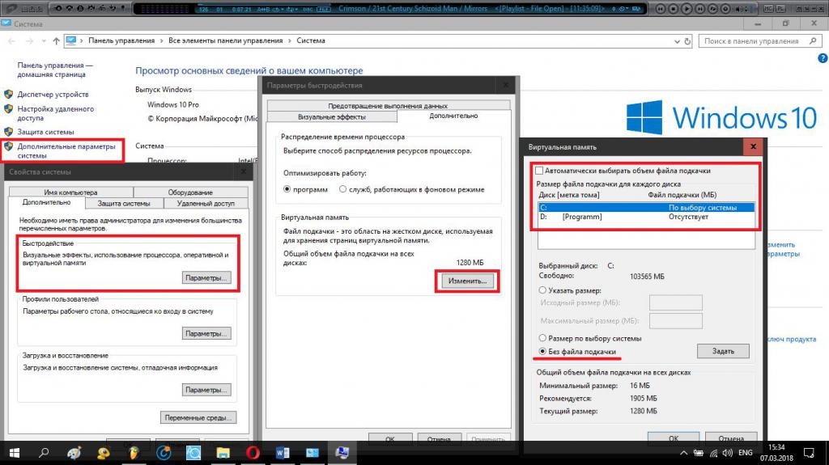Open 'Защита системы' tab in System Properties
The image size is (829, 465).
coord(124,204)
